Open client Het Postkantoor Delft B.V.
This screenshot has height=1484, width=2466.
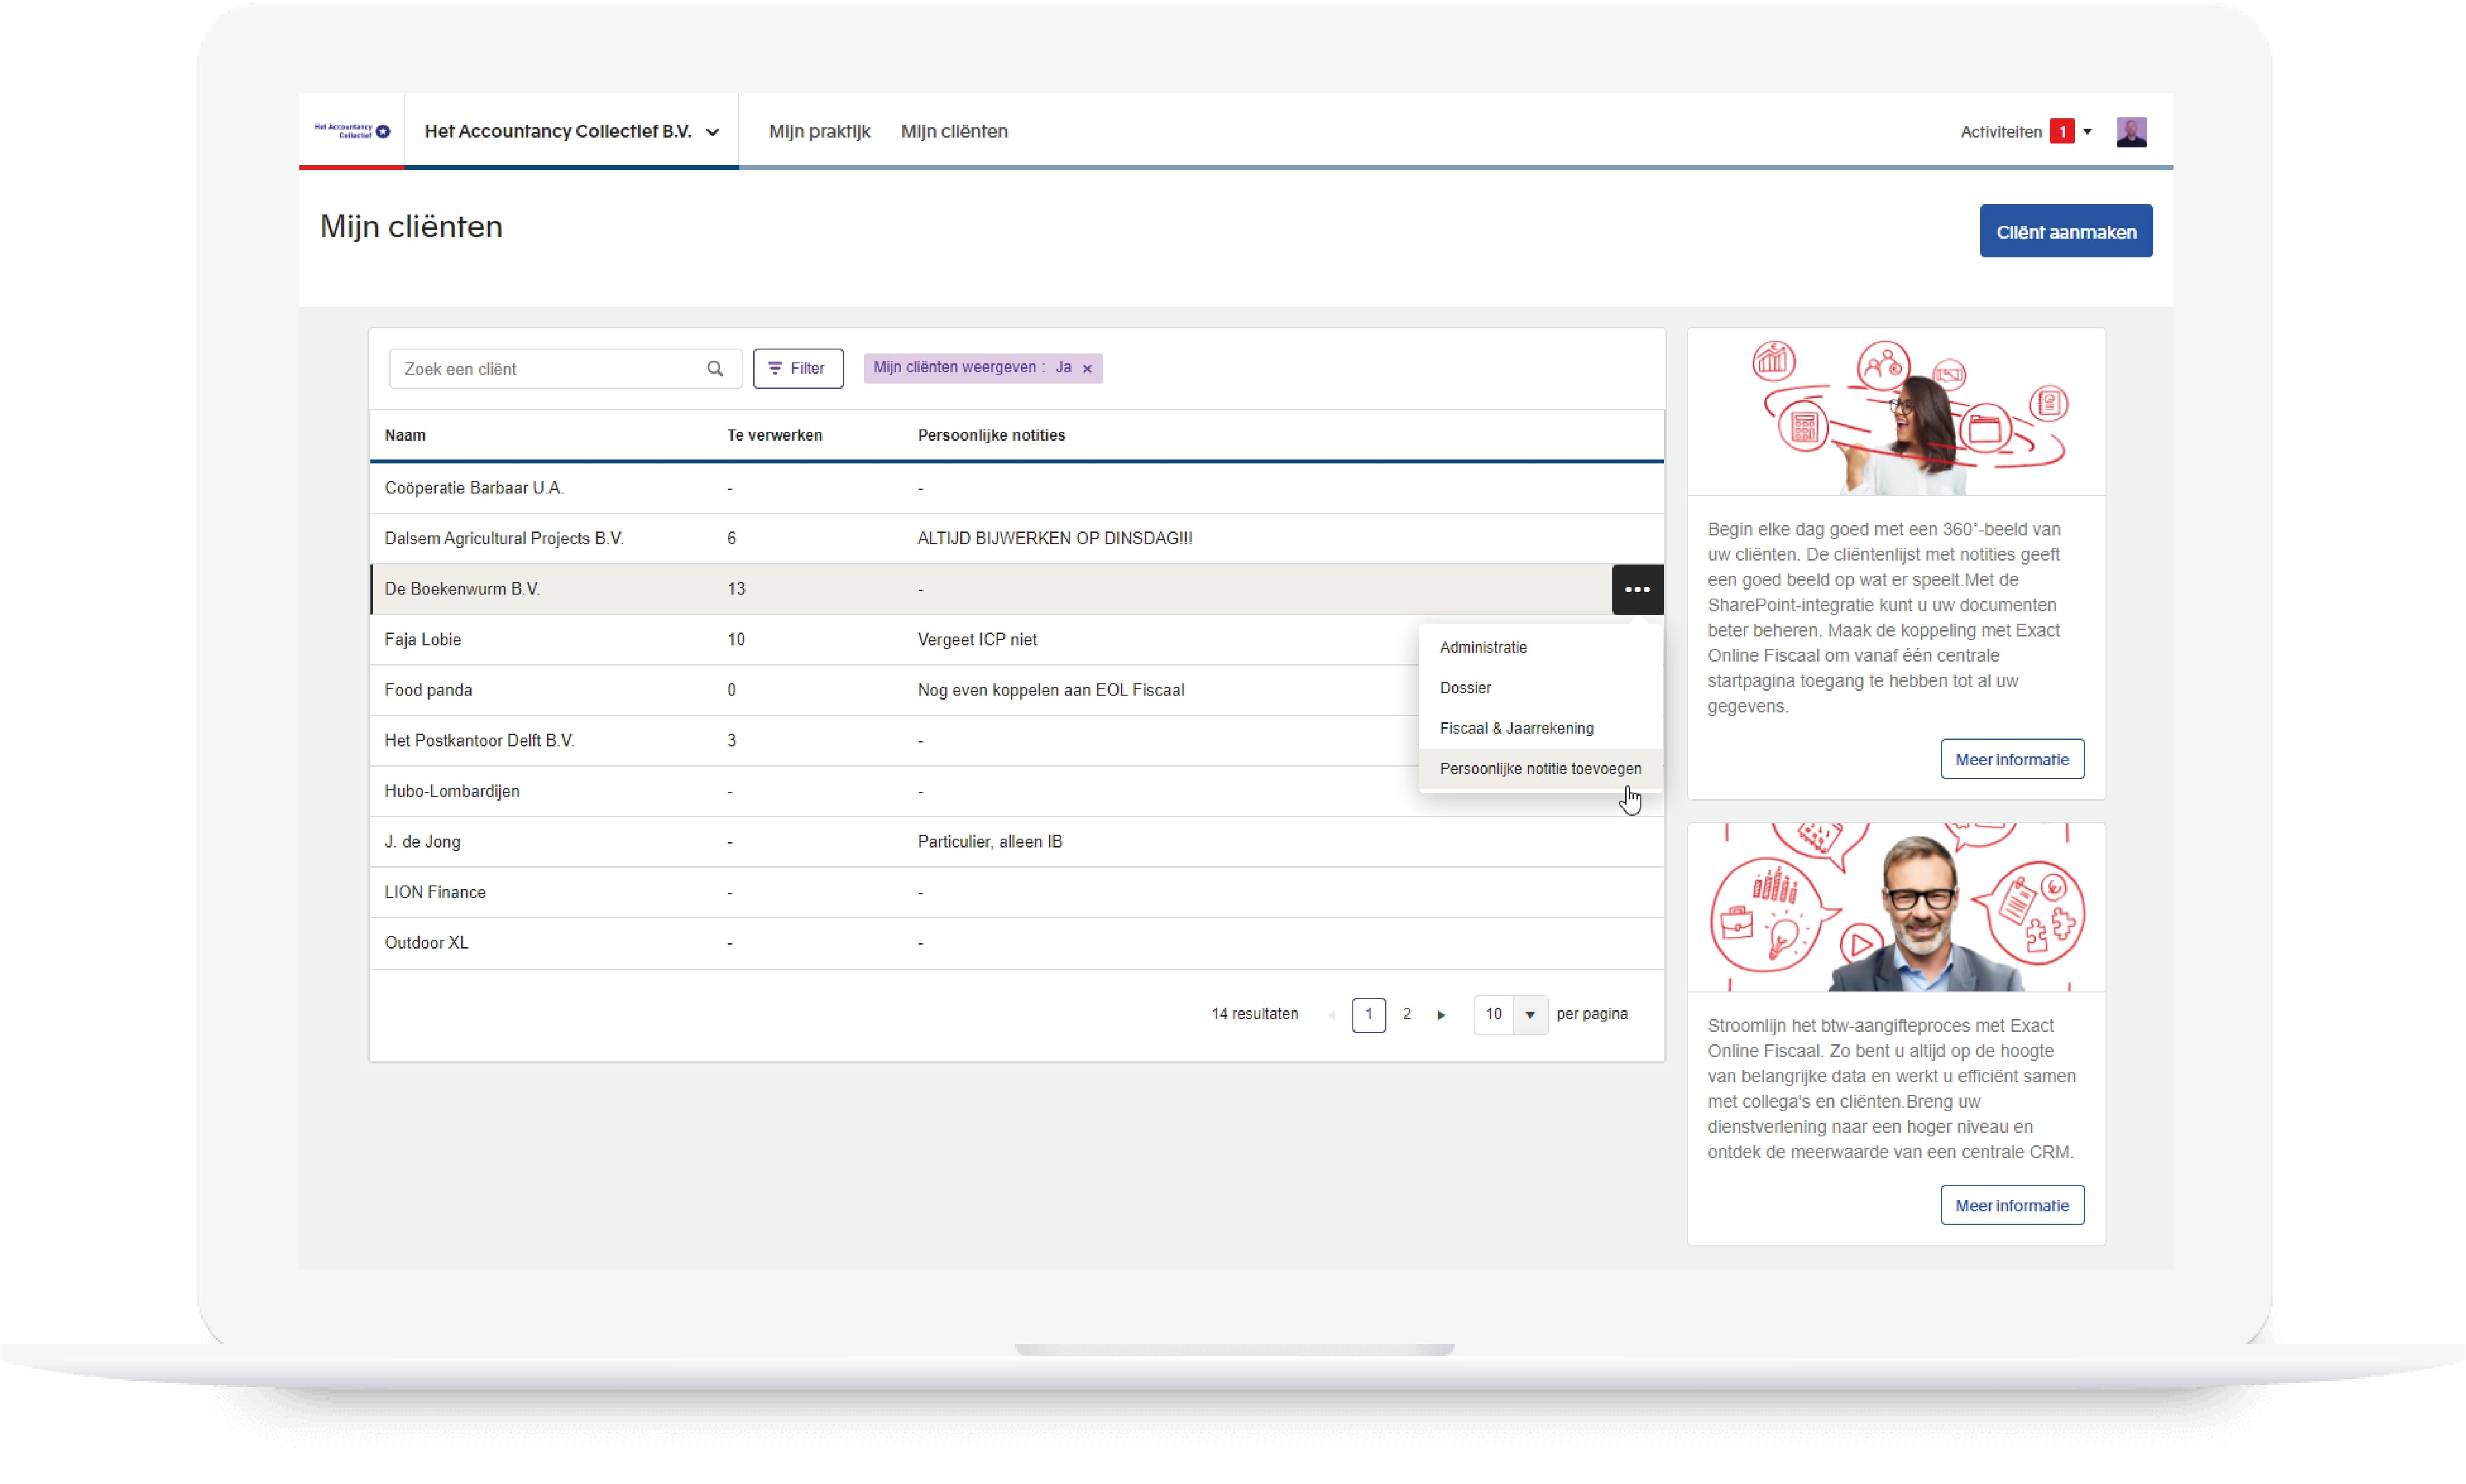point(479,741)
